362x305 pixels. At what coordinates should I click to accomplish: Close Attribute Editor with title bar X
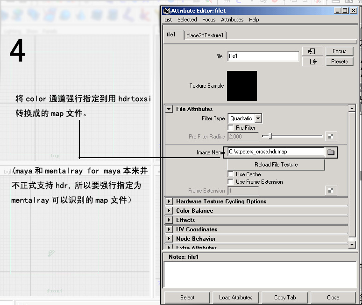pyautogui.click(x=354, y=11)
